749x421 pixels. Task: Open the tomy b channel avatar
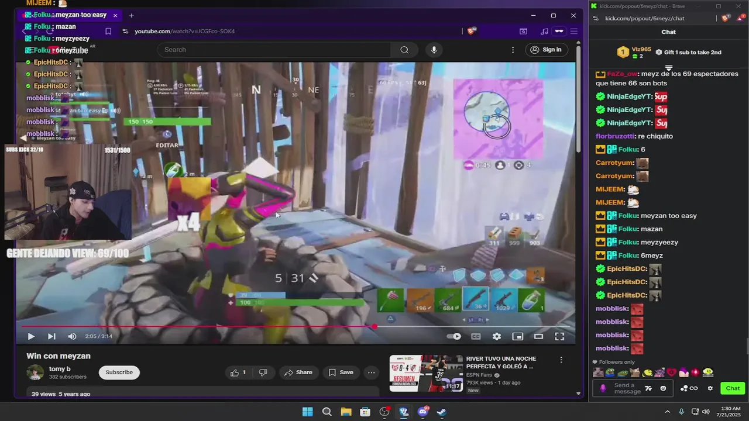pos(35,372)
